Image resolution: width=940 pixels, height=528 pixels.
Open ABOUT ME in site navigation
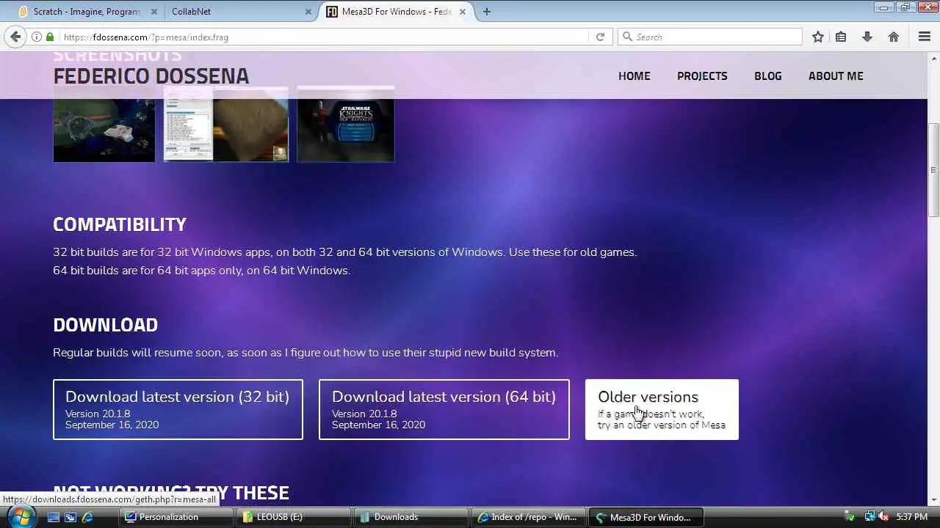[x=836, y=76]
